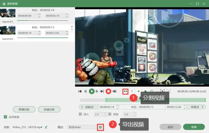Click the 时长: 00:00:09.13 label below the timeline
Image resolution: width=209 pixels, height=133 pixels.
coord(142,107)
